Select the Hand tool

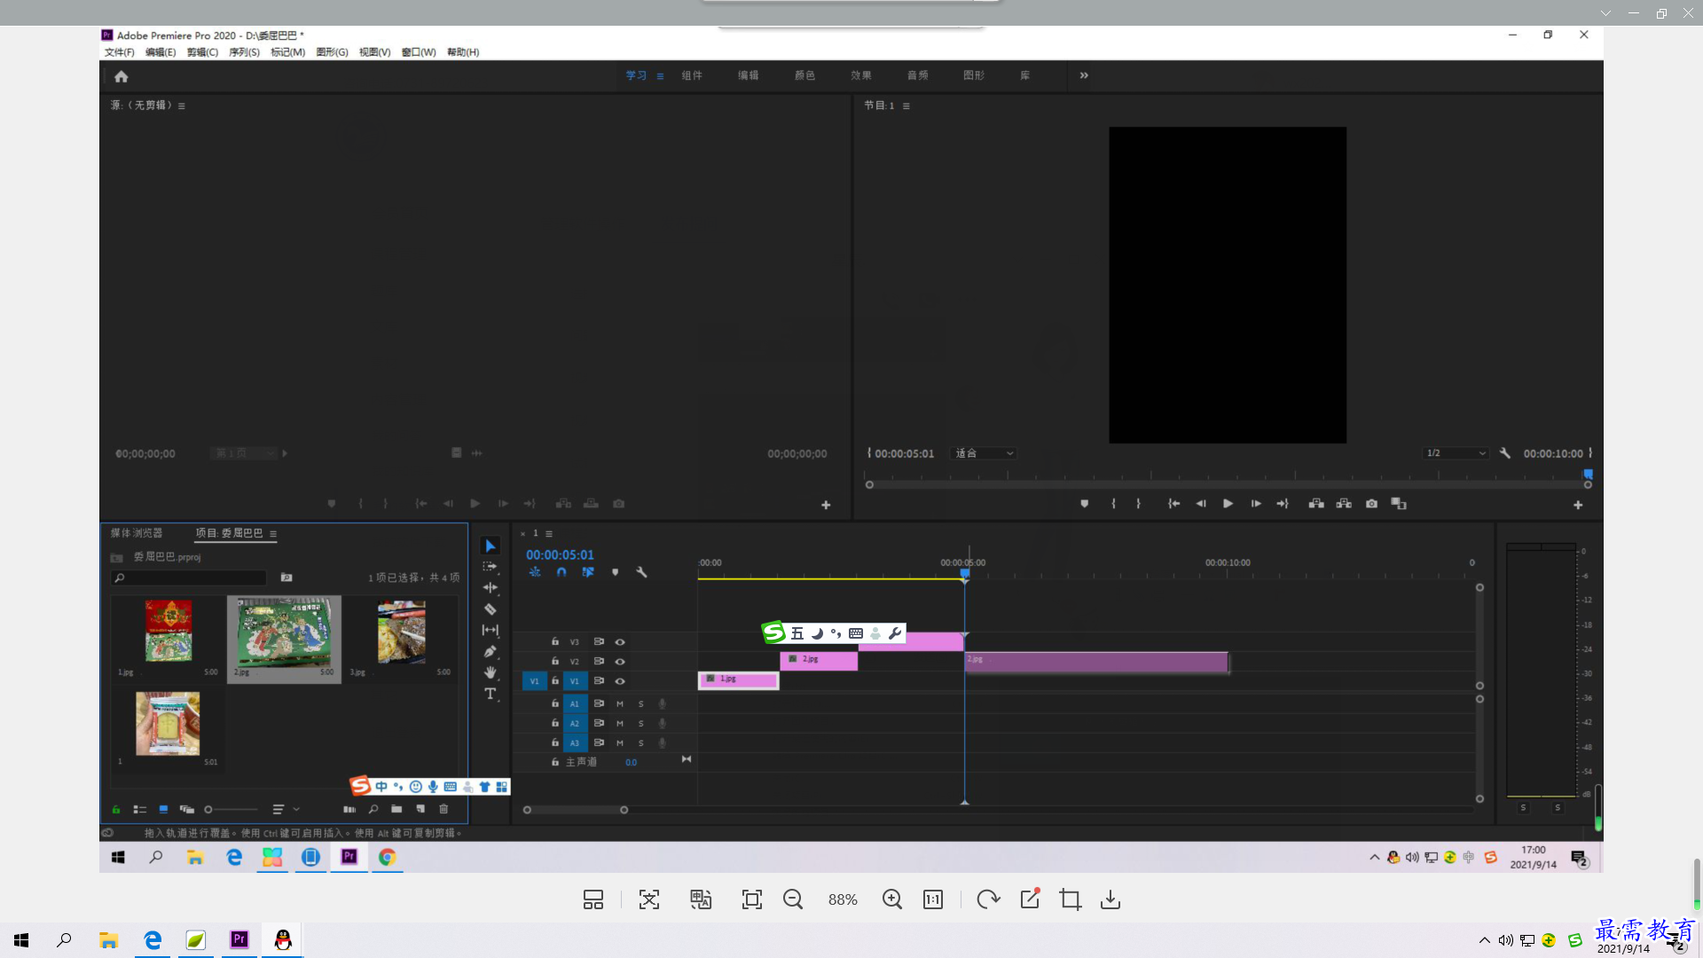pyautogui.click(x=490, y=672)
